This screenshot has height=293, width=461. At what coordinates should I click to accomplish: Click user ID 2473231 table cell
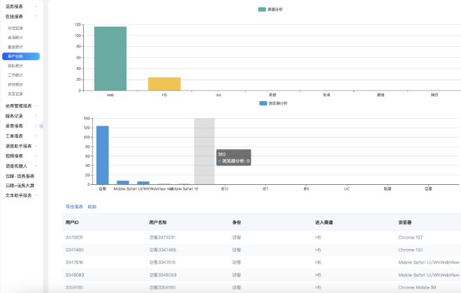coord(75,237)
